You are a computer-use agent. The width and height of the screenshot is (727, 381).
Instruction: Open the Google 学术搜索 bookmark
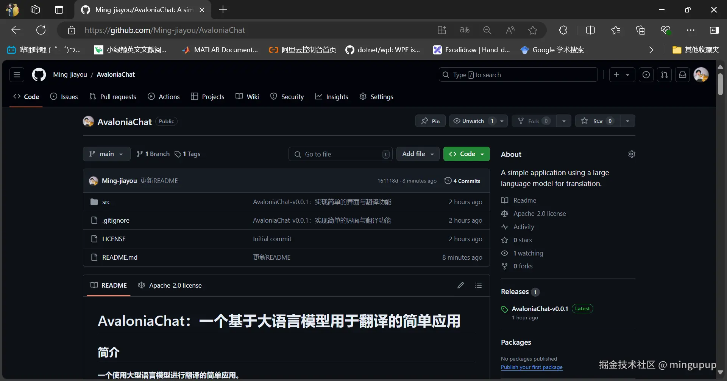(x=552, y=50)
